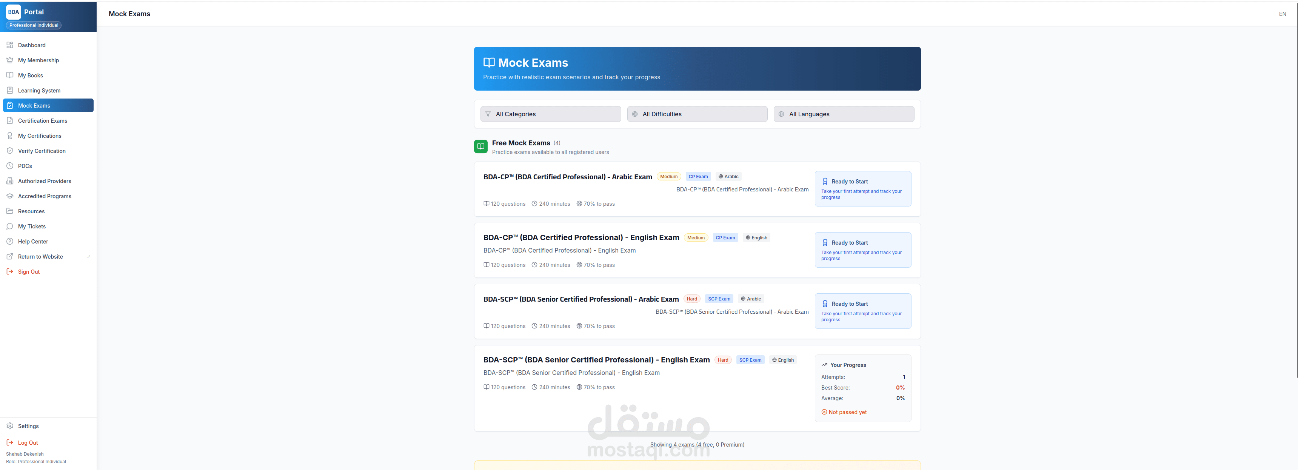
Task: Open the All Difficulties dropdown
Action: (x=697, y=114)
